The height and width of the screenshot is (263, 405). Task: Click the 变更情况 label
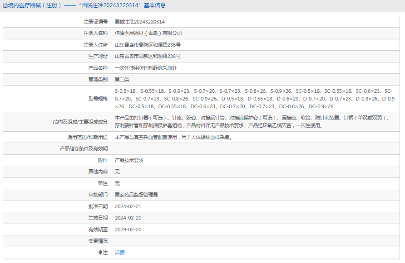(x=98, y=241)
